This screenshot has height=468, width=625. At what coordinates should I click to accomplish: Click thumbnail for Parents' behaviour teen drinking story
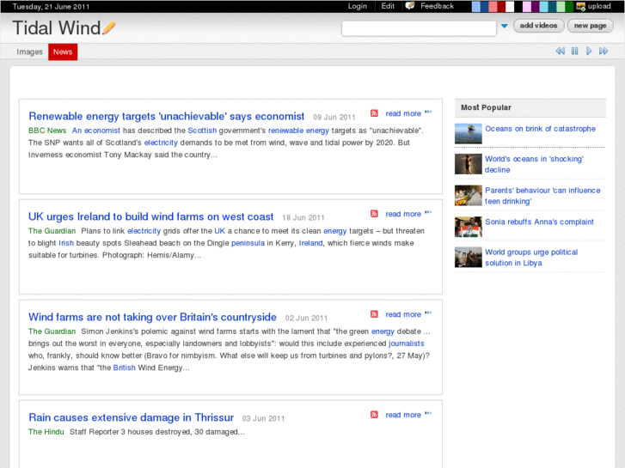(469, 196)
